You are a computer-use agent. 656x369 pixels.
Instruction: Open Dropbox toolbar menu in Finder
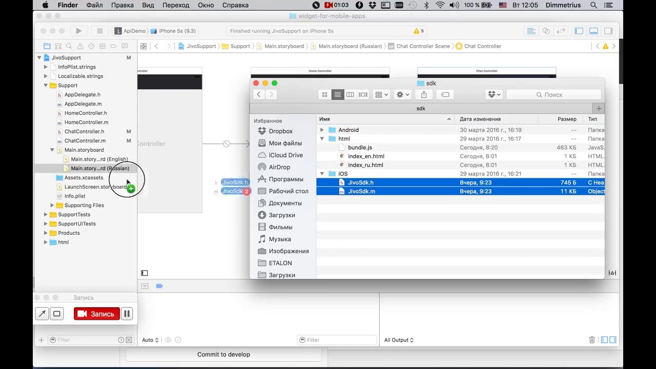tap(494, 95)
